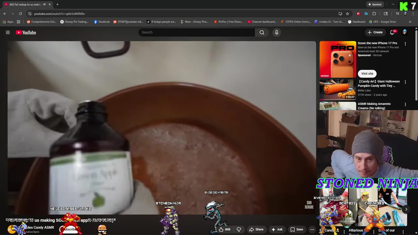Open the Facebook bookmark
The image size is (418, 235).
click(x=102, y=22)
